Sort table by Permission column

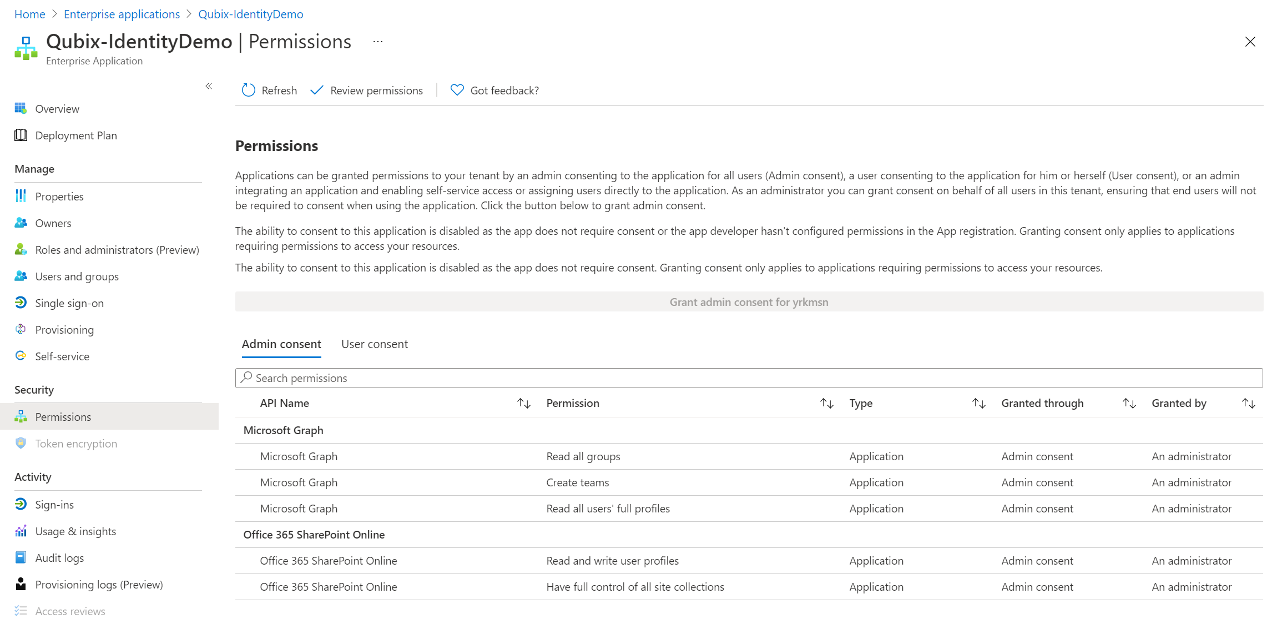pyautogui.click(x=826, y=404)
